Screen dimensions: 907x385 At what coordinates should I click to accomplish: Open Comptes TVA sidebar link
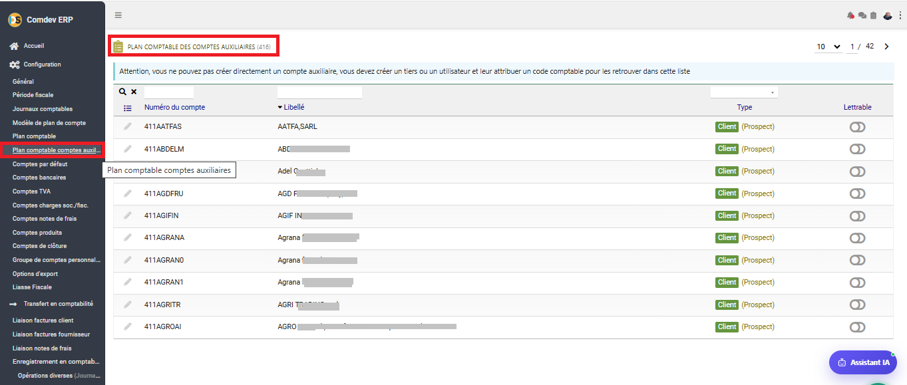tap(31, 192)
